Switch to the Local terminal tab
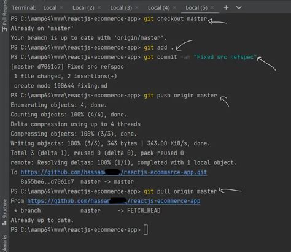 coord(50,8)
